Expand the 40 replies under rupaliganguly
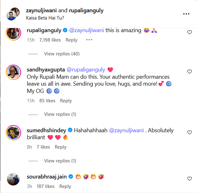 point(61,54)
